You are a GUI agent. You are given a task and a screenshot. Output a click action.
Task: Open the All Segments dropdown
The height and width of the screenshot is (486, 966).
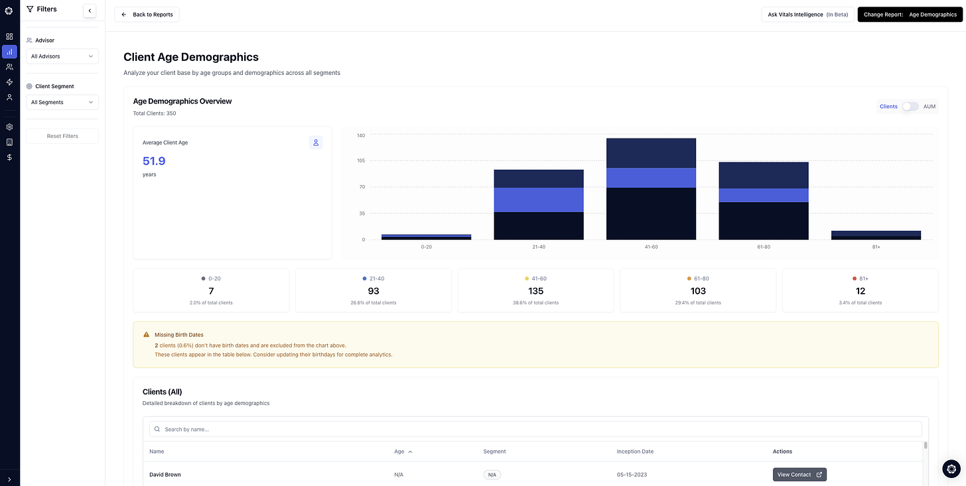(62, 102)
